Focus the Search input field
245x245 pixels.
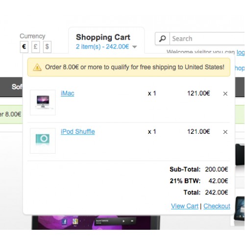(207, 39)
